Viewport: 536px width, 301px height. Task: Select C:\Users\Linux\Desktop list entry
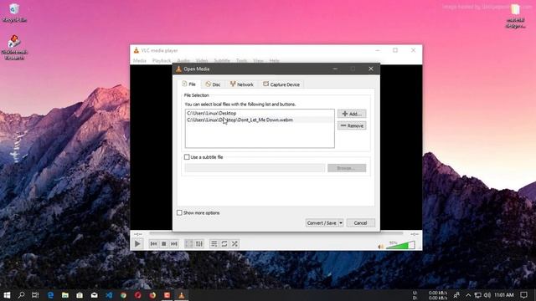(x=259, y=113)
